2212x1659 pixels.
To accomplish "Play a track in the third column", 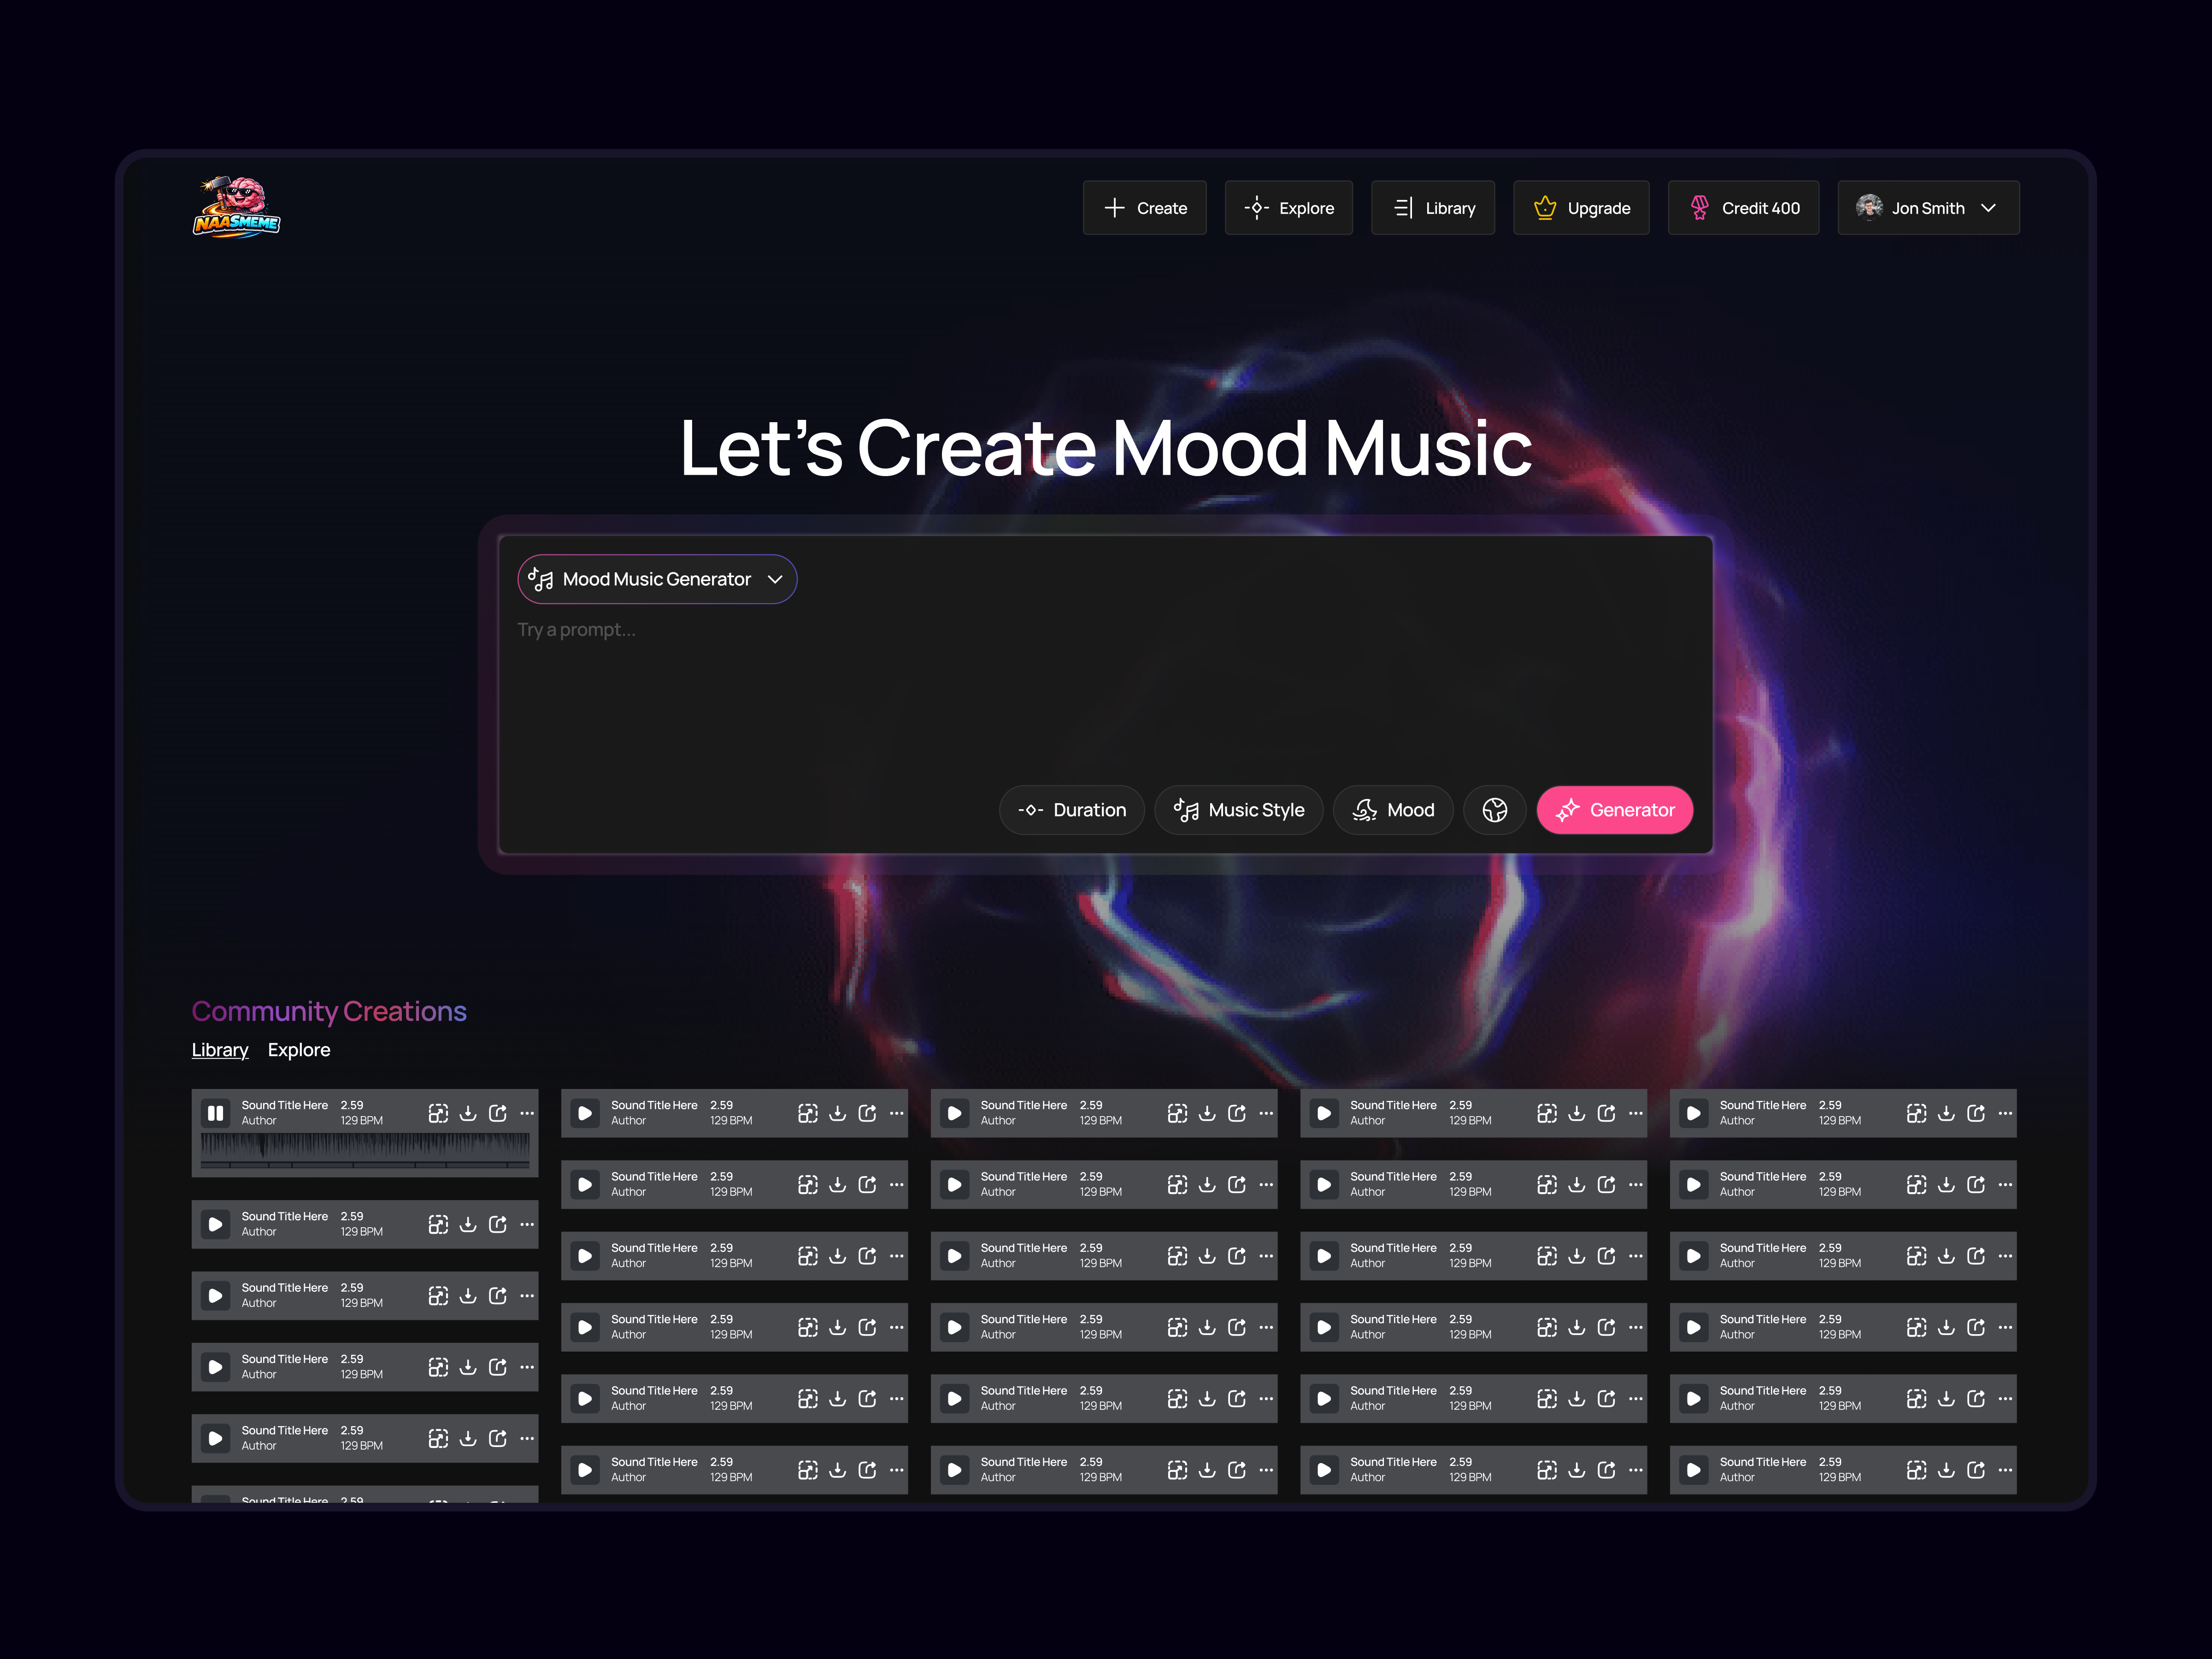I will pos(955,1113).
